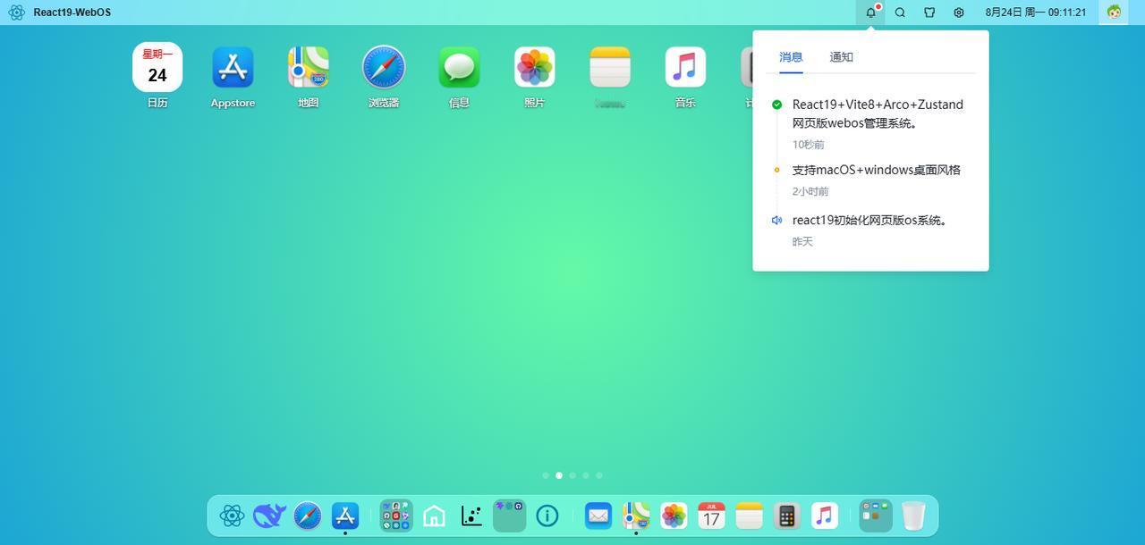Open the settings gear in top bar
Screen dimensions: 1145x545
(959, 13)
